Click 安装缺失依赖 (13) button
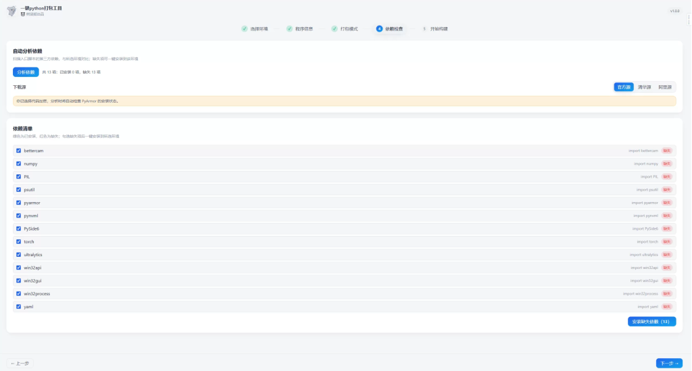The width and height of the screenshot is (692, 371). (652, 322)
